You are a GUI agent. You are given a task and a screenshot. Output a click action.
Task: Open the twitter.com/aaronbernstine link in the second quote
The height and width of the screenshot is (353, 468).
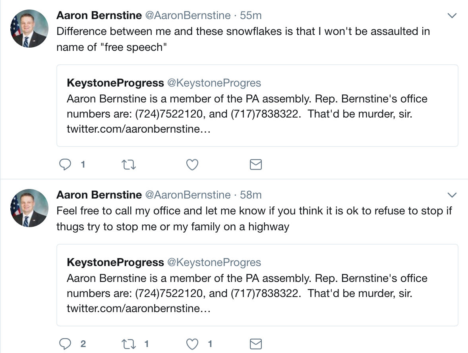tap(139, 308)
